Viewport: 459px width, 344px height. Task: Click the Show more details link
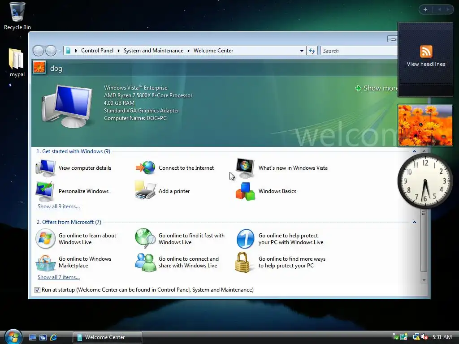377,88
